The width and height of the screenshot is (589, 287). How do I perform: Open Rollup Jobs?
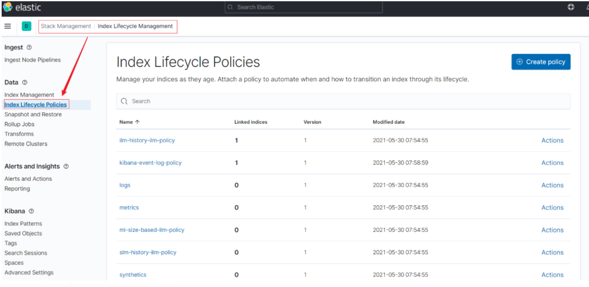pos(20,124)
